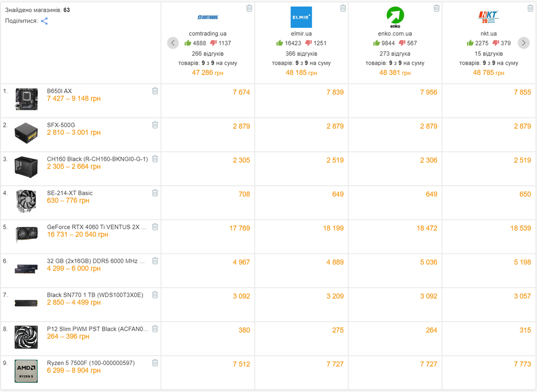The height and width of the screenshot is (392, 537).
Task: Delete the GeForce RTX 4060 Ti row with its trash icon
Action: click(x=155, y=227)
